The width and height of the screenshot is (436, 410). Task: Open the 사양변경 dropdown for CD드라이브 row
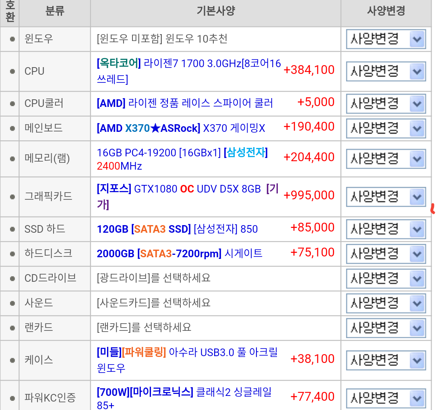386,279
